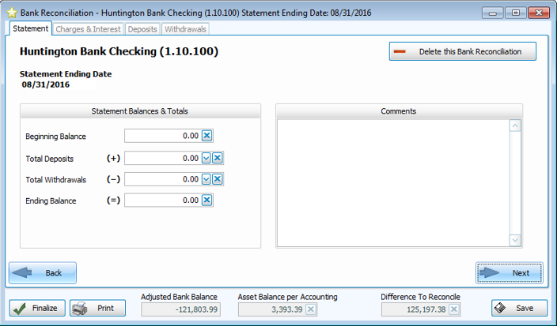Open the Deposits tab

(142, 29)
